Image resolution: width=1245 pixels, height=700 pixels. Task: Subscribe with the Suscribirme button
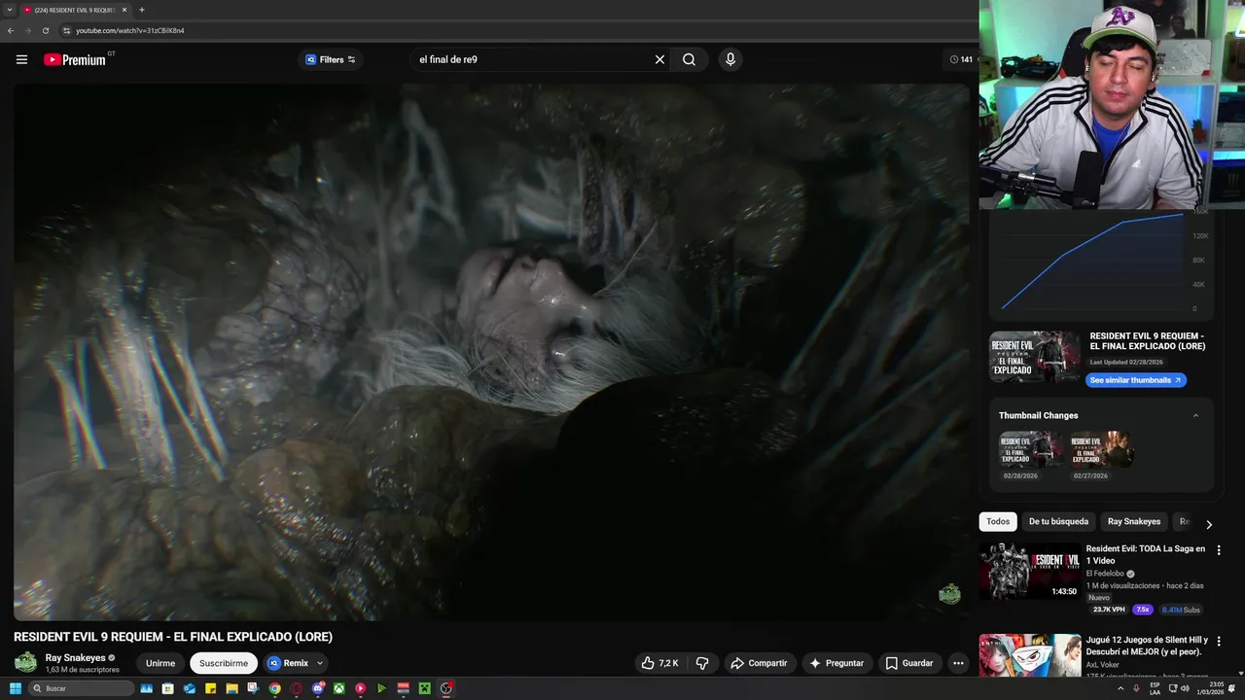coord(224,663)
